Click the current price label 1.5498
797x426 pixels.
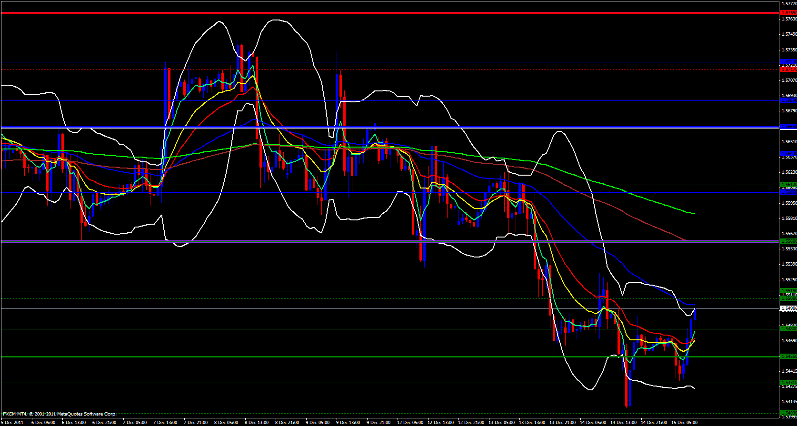coord(788,308)
